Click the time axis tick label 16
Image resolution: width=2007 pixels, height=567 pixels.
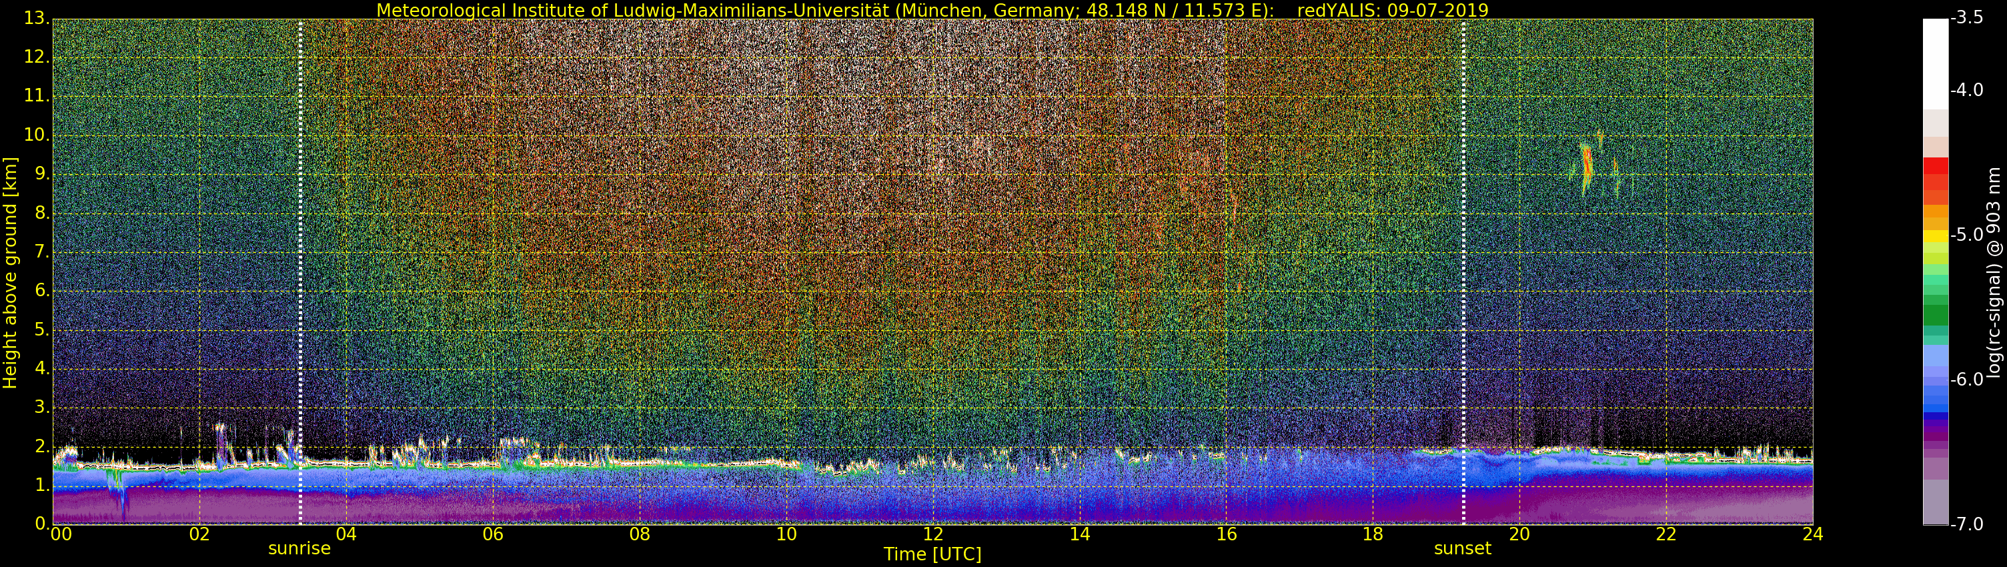coord(1227,534)
